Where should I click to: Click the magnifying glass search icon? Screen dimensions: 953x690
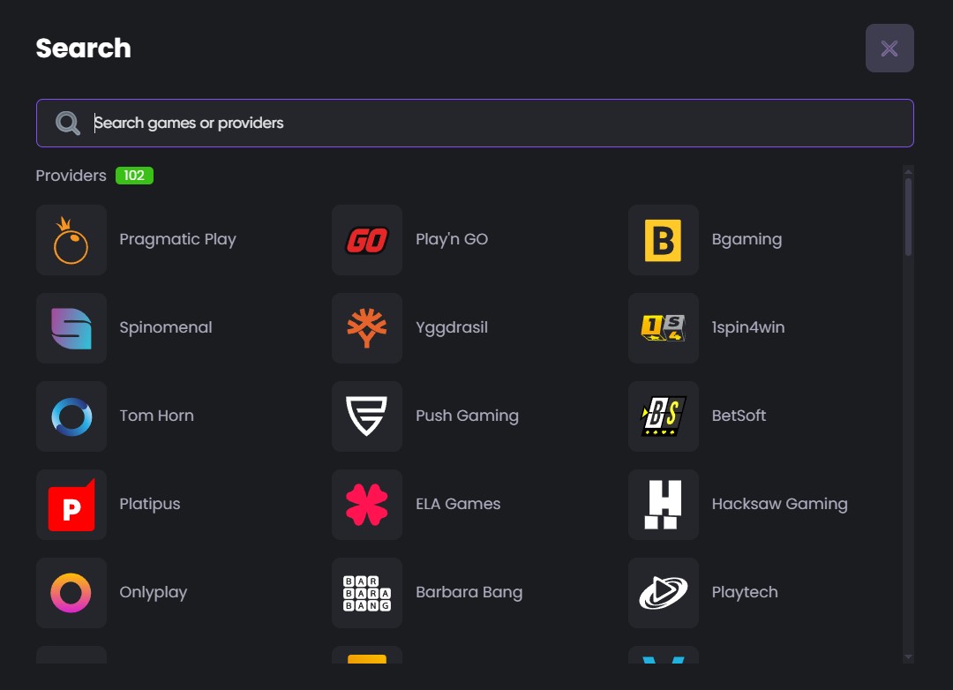coord(68,123)
